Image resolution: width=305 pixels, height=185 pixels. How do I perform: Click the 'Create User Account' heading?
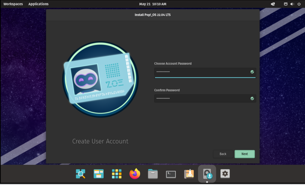100,141
